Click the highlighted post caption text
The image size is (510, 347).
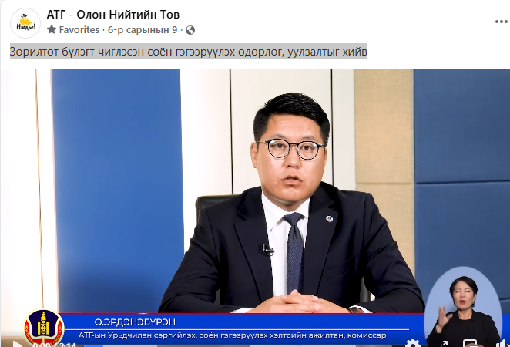click(189, 52)
